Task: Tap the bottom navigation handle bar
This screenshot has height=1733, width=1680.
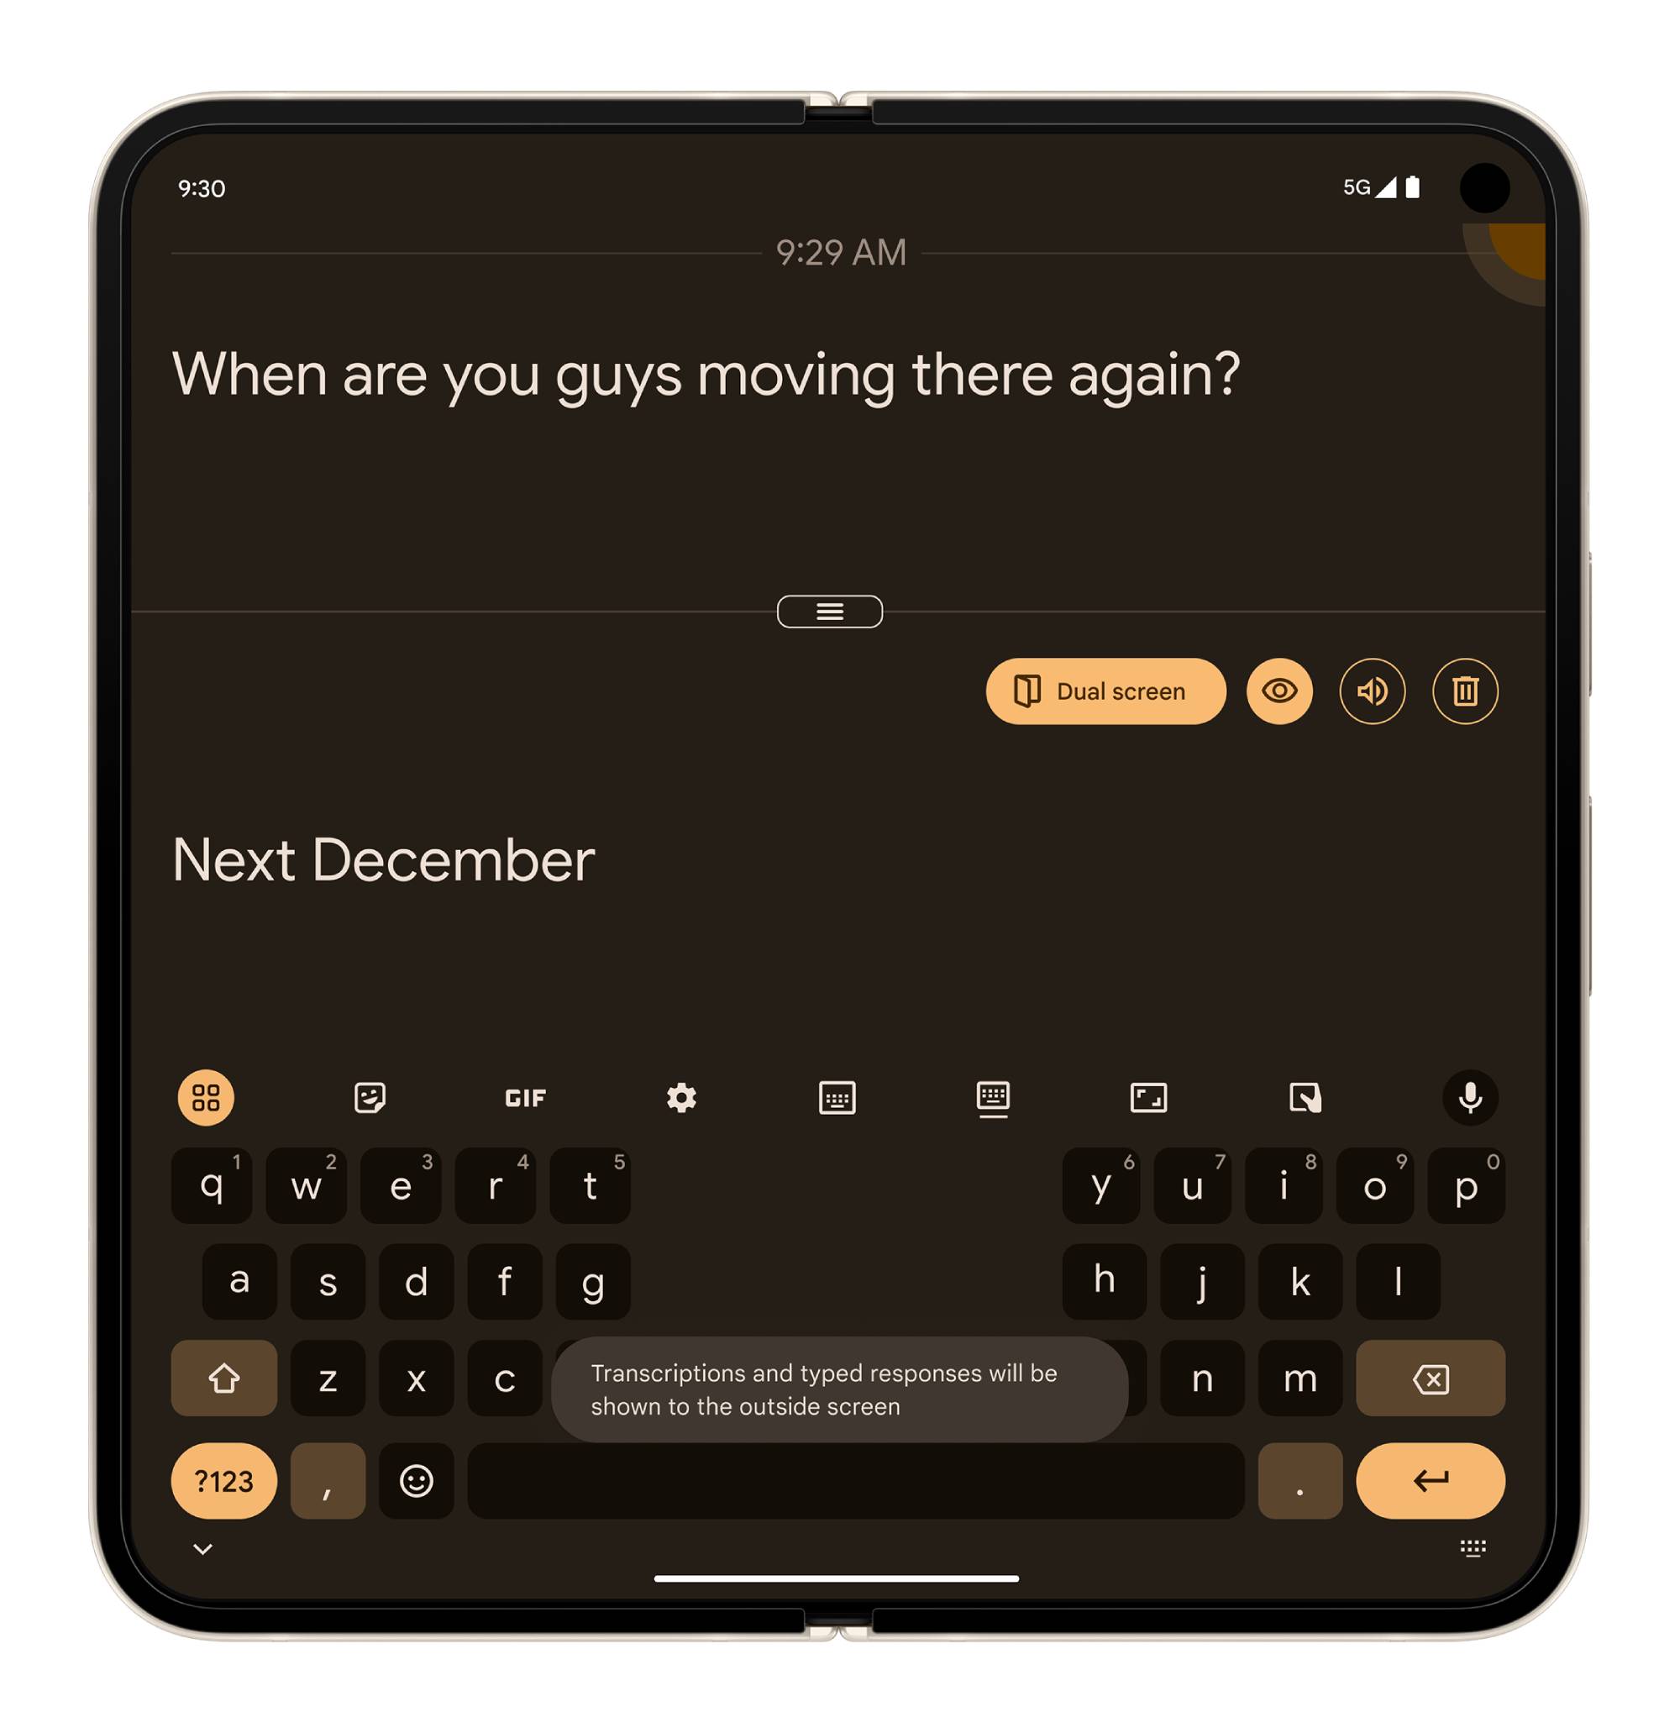Action: 840,1578
